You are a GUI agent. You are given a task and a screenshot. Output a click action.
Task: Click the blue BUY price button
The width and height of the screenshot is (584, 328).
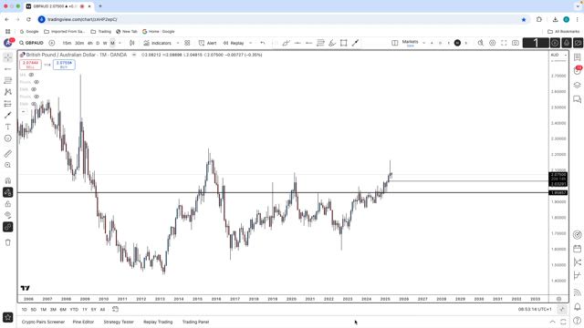pyautogui.click(x=64, y=65)
